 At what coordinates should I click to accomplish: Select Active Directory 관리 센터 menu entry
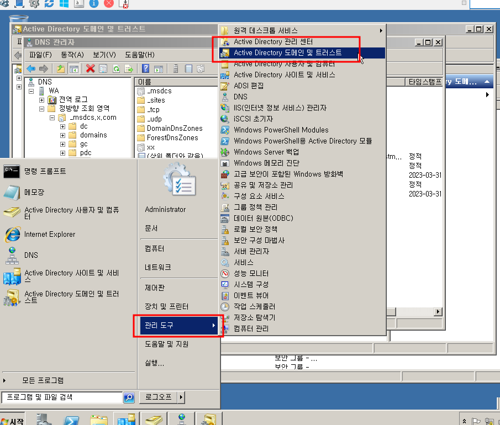302,42
